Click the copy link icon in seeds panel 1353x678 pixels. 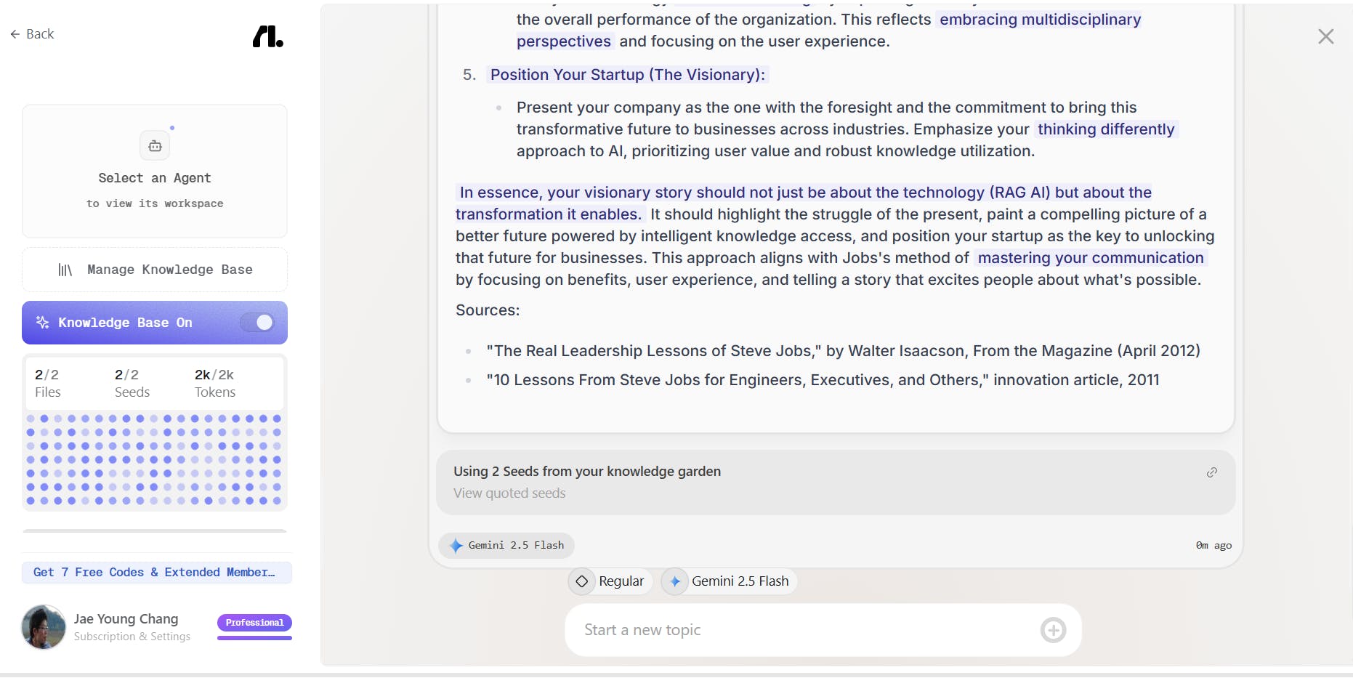(1212, 472)
